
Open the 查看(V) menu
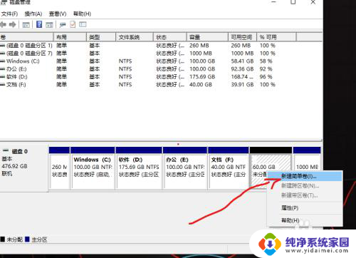(58, 14)
